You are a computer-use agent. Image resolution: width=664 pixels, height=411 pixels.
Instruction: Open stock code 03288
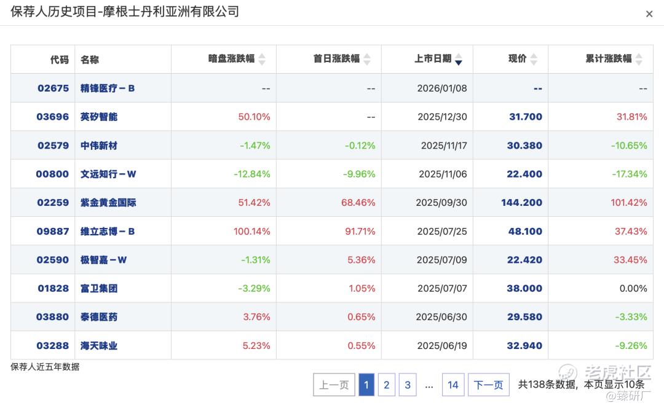52,346
